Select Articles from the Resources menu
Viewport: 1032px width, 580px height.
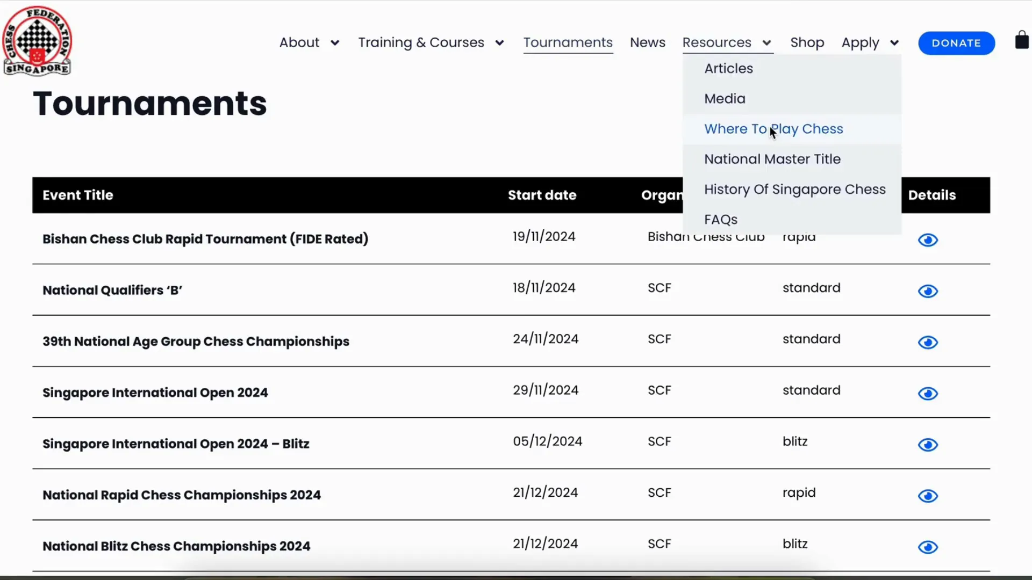[728, 68]
